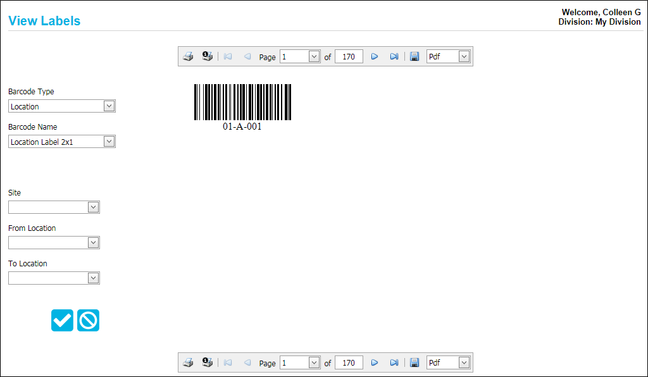Click total pages field 170 in top toolbar
648x377 pixels.
[349, 56]
